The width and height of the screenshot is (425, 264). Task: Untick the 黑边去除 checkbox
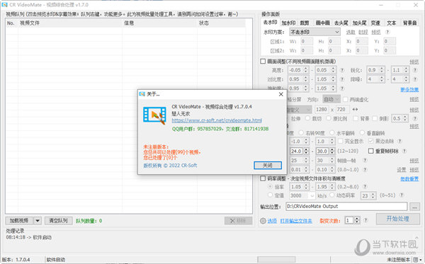coord(370,142)
